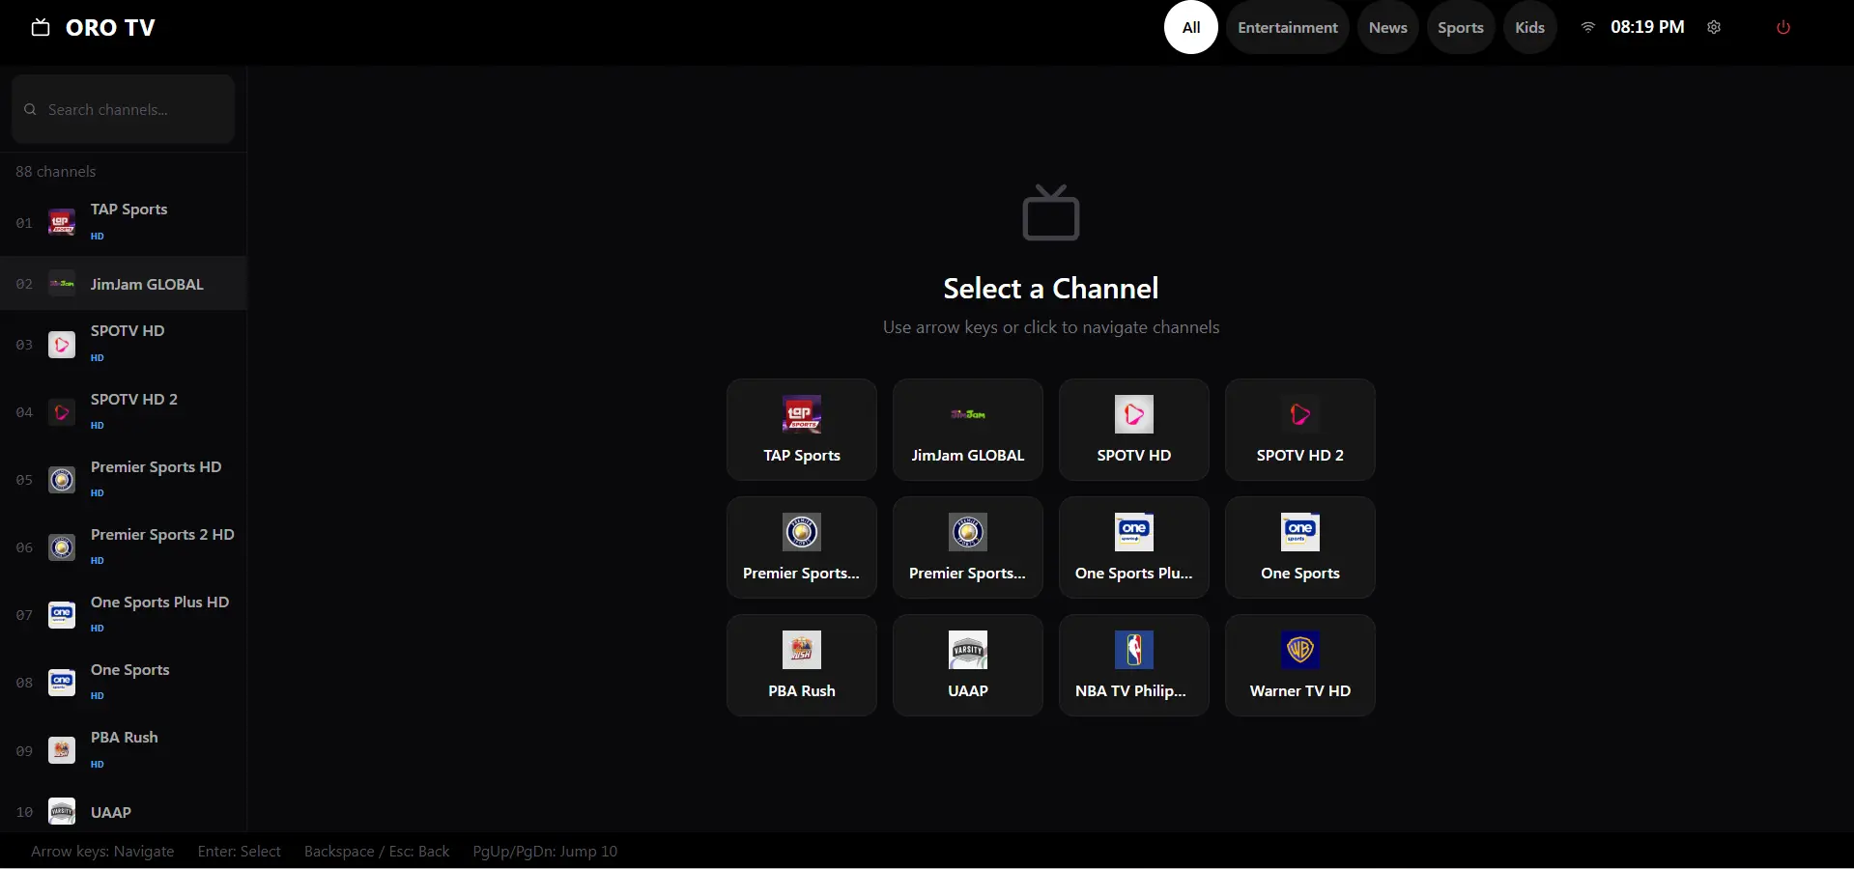This screenshot has width=1854, height=869.
Task: Click PBA Rush logo in sidebar list
Action: (x=62, y=750)
